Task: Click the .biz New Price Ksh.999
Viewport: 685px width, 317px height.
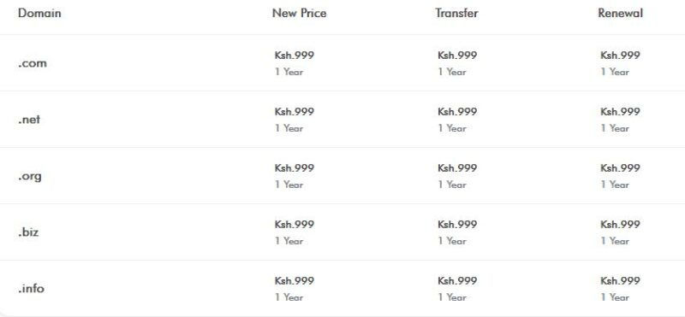Action: [295, 224]
